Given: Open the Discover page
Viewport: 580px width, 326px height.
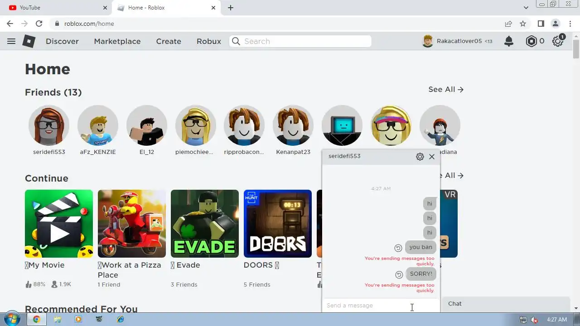Looking at the screenshot, I should point(62,41).
